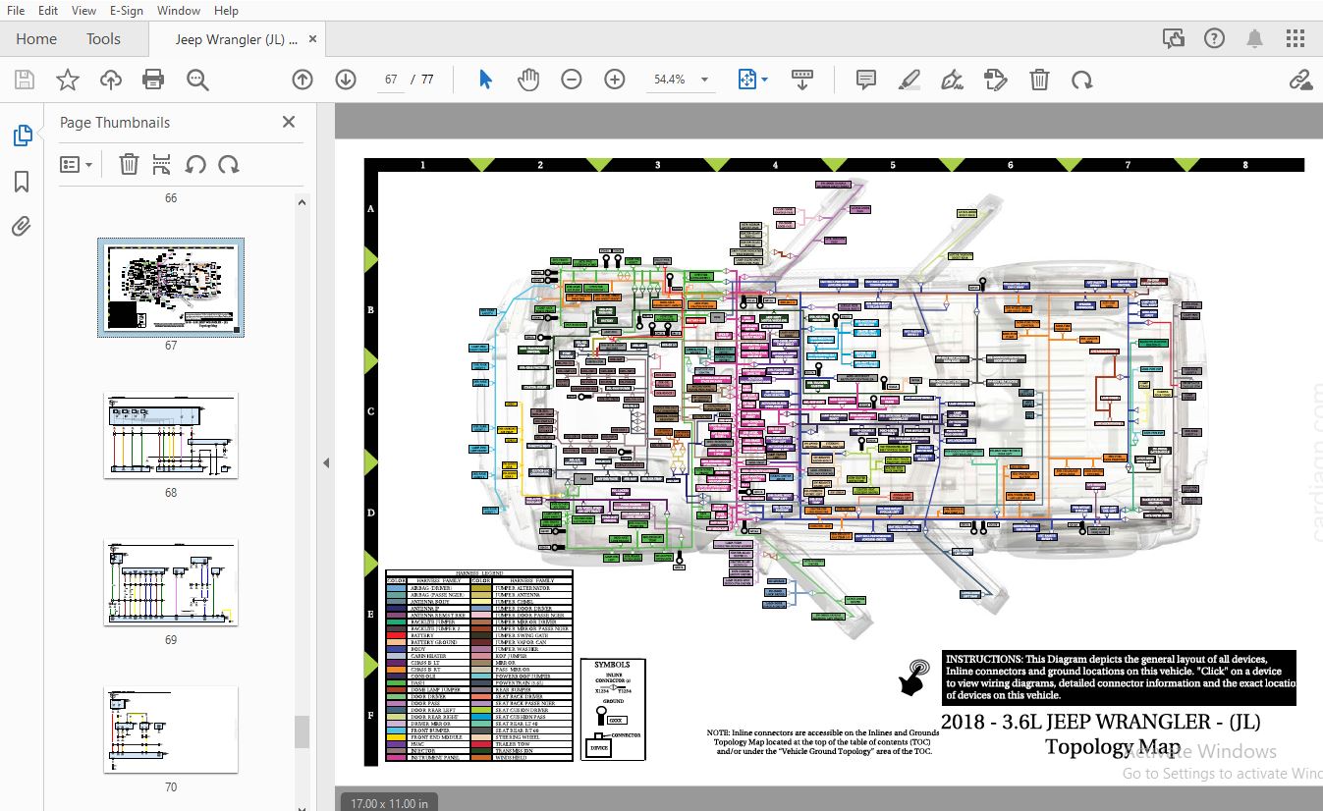Viewport: 1323px width, 811px height.
Task: Open the Bookmarks panel icon
Action: tap(22, 182)
